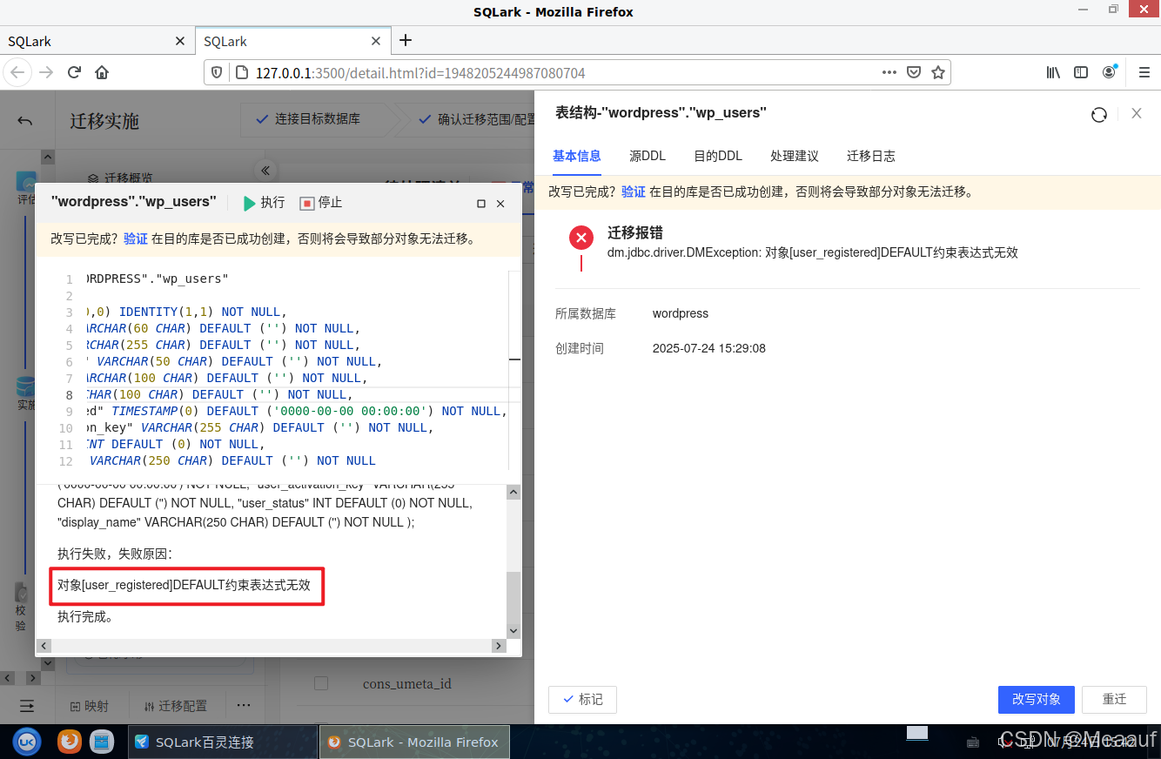The image size is (1161, 759).
Task: Toggle the Firefox sidebar icon
Action: pos(1081,72)
